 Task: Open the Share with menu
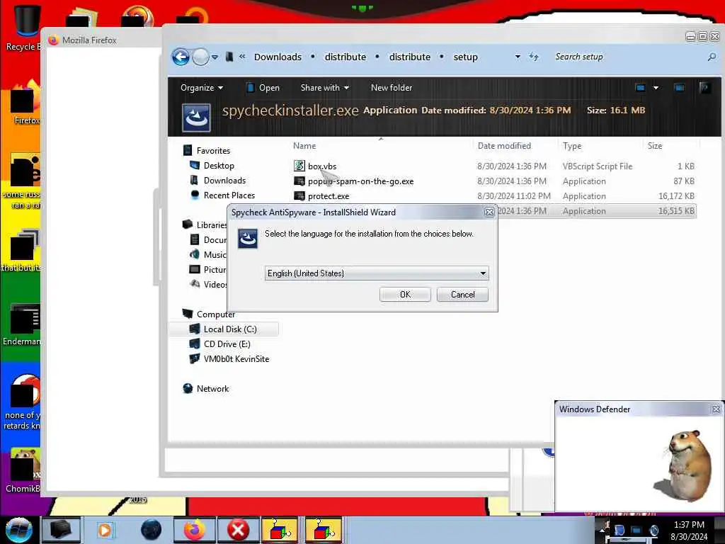pos(324,87)
